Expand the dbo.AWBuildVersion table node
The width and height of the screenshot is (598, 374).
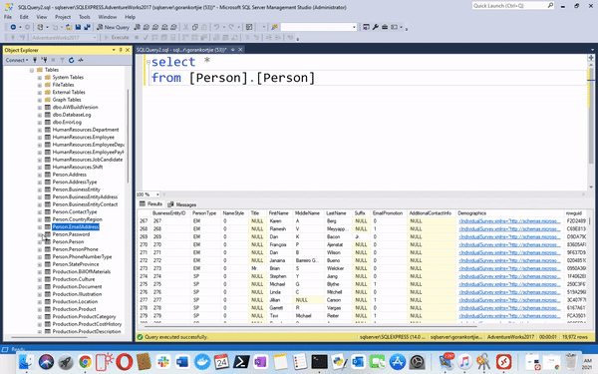(40, 108)
